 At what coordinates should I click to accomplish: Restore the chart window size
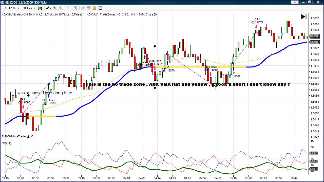[309, 2]
